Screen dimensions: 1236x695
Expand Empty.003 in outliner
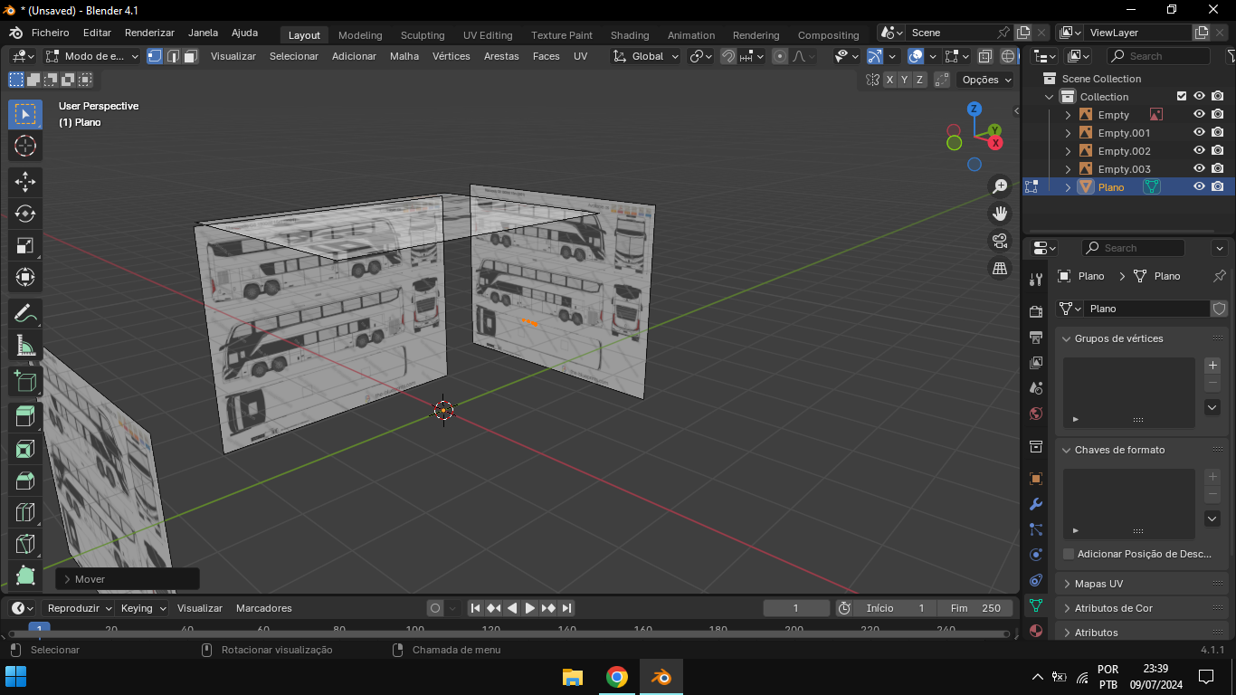(x=1068, y=169)
